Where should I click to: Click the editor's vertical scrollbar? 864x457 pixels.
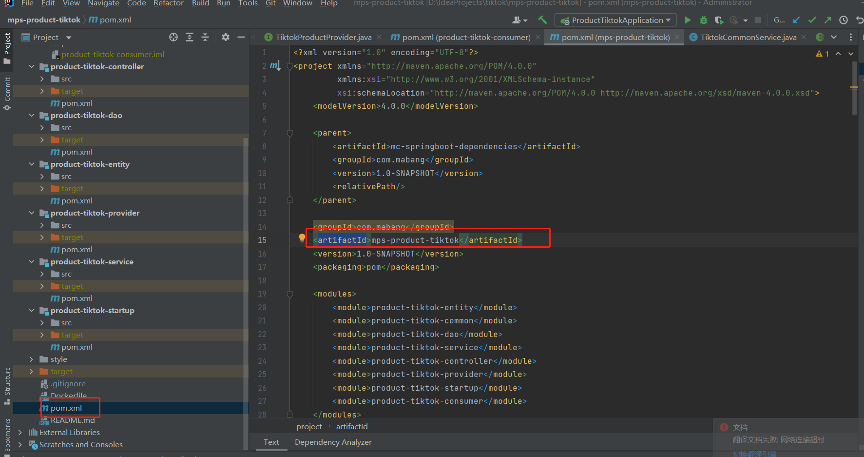(x=854, y=88)
